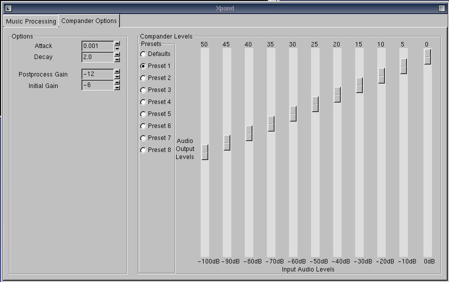Select Preset 5 radio option
This screenshot has height=282, width=449.
pyautogui.click(x=143, y=114)
